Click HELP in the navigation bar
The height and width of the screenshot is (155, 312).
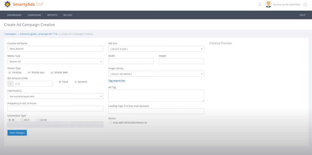[x=302, y=15]
